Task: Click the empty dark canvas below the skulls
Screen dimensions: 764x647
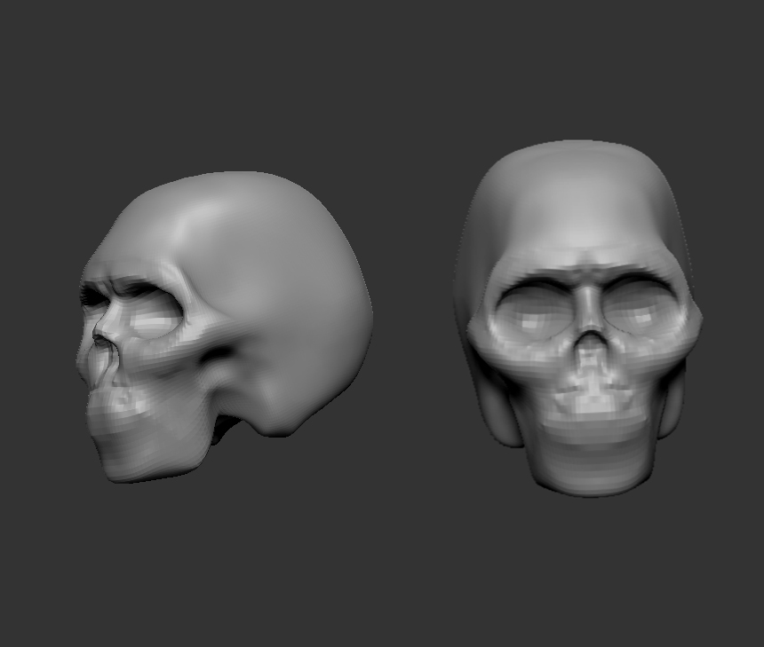Action: (382, 568)
